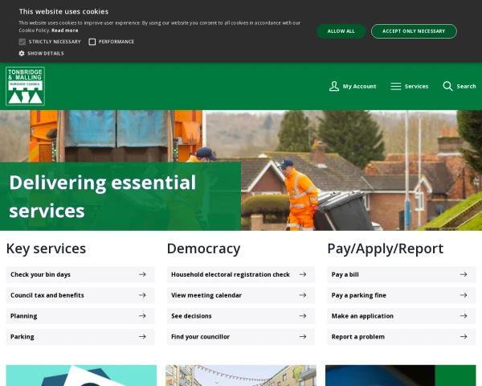This screenshot has width=482, height=386.
Task: Toggle the Strictly Necessary cookies checkbox
Action: (22, 42)
